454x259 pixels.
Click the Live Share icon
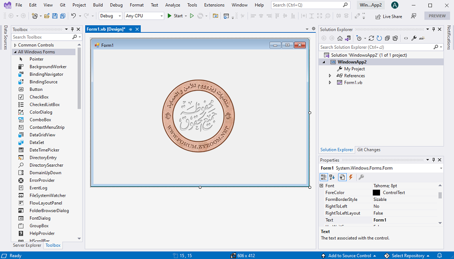pyautogui.click(x=378, y=16)
